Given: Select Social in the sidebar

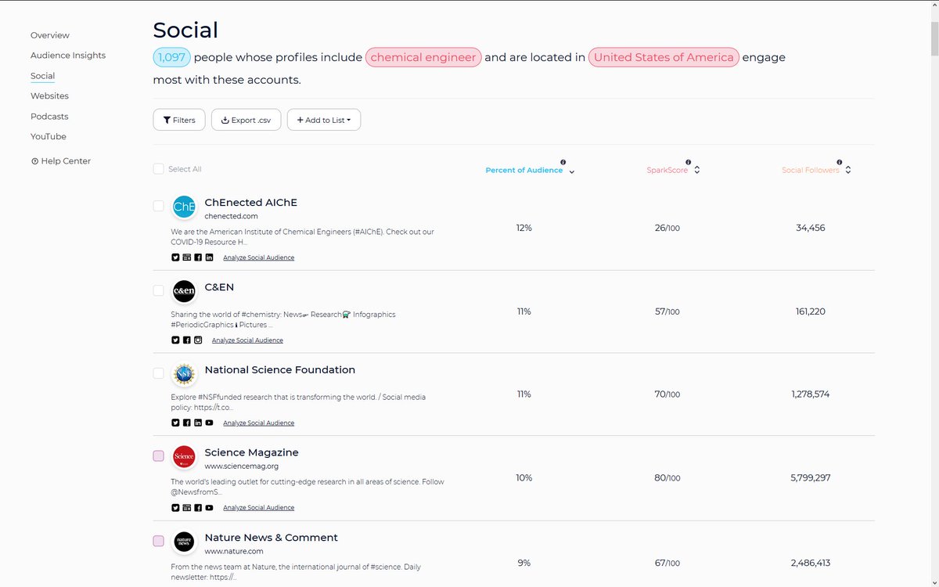Looking at the screenshot, I should tap(42, 76).
